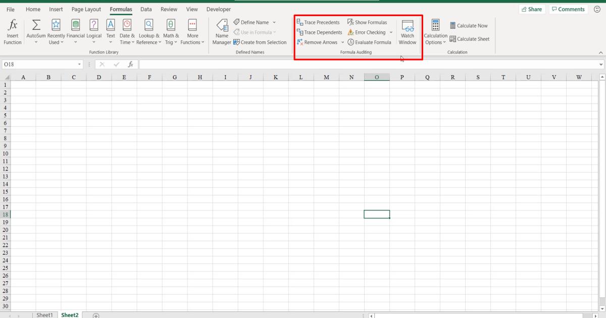Click Create from Selection icon
Viewport: 606px width, 318px height.
click(x=261, y=42)
